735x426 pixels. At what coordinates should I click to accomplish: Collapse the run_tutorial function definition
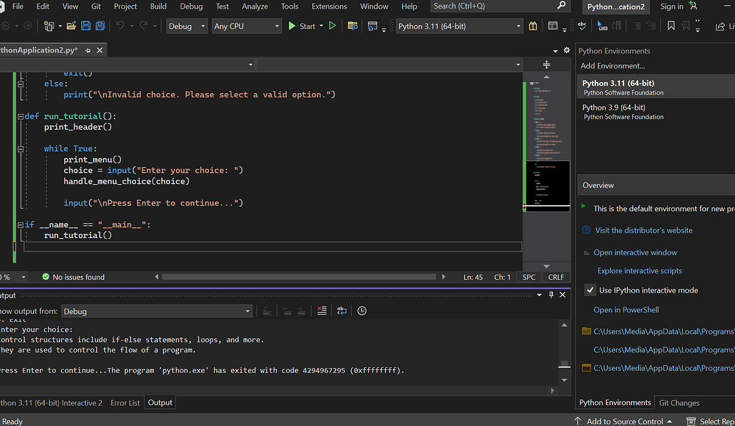20,116
